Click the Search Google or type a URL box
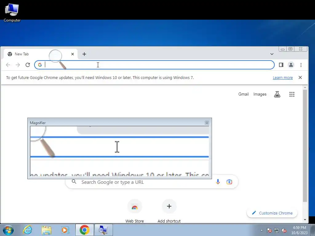This screenshot has height=236, width=315. [152, 182]
